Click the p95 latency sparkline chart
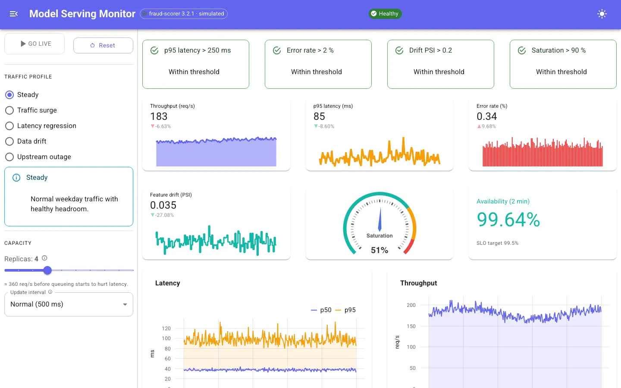621x388 pixels. coord(379,151)
